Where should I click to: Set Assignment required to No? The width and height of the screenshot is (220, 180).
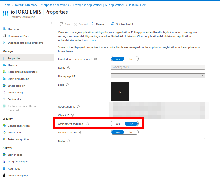tap(131, 124)
